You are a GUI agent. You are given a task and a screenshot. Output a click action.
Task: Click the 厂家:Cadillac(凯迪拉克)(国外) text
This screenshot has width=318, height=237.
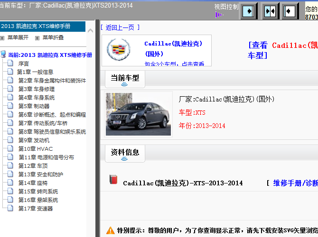tap(226, 99)
